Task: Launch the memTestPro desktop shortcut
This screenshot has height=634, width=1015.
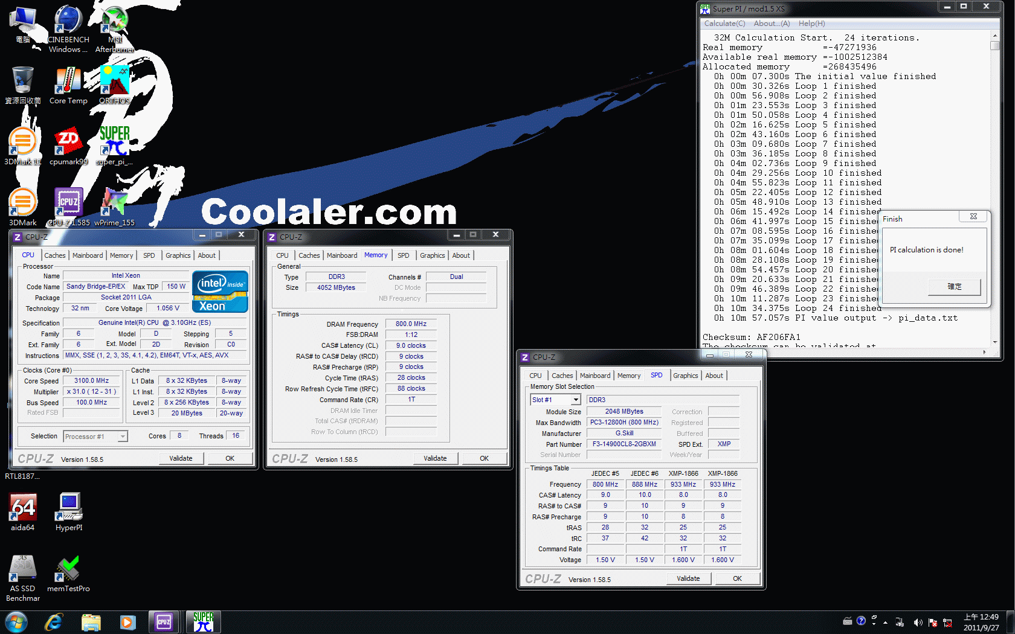Action: [68, 573]
